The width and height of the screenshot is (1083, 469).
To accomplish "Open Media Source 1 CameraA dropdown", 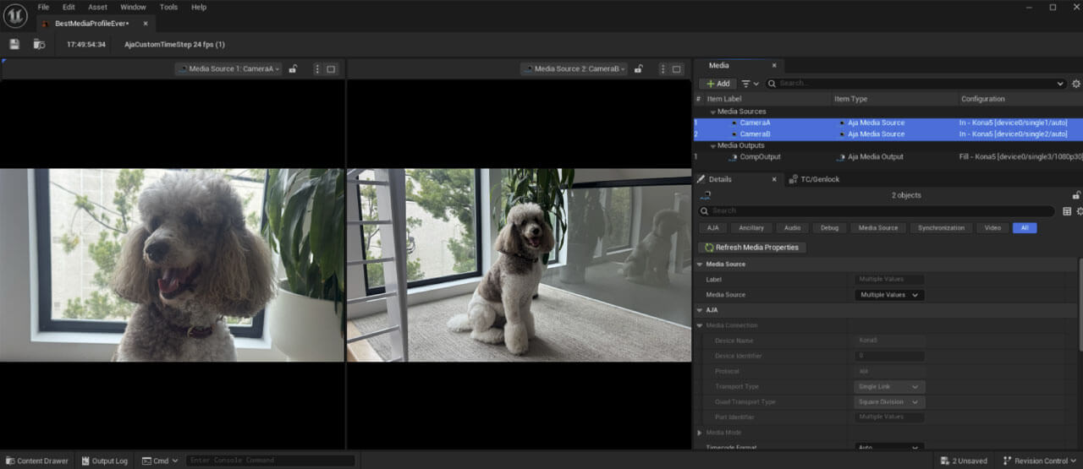I will [228, 69].
